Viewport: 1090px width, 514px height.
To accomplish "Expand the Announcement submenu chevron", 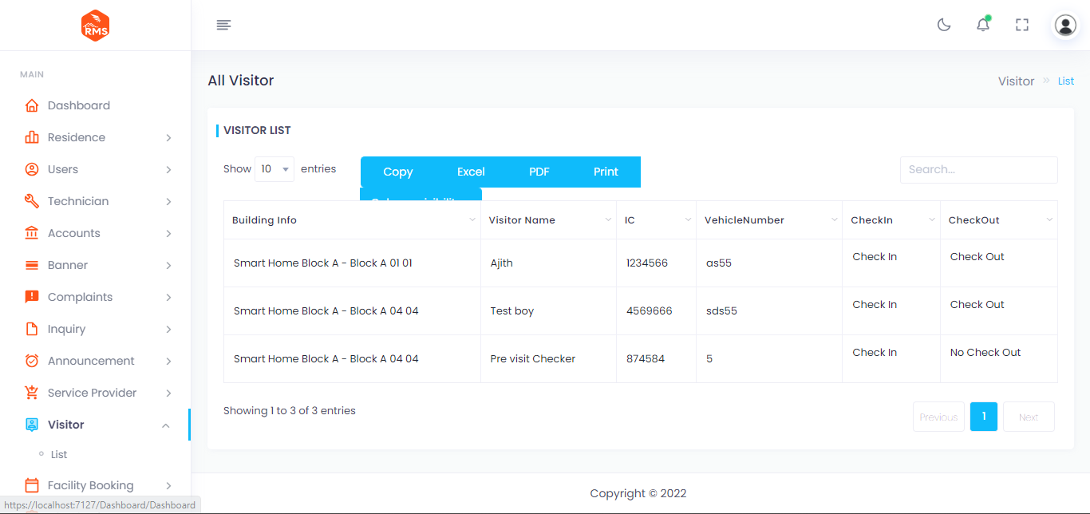I will click(168, 361).
